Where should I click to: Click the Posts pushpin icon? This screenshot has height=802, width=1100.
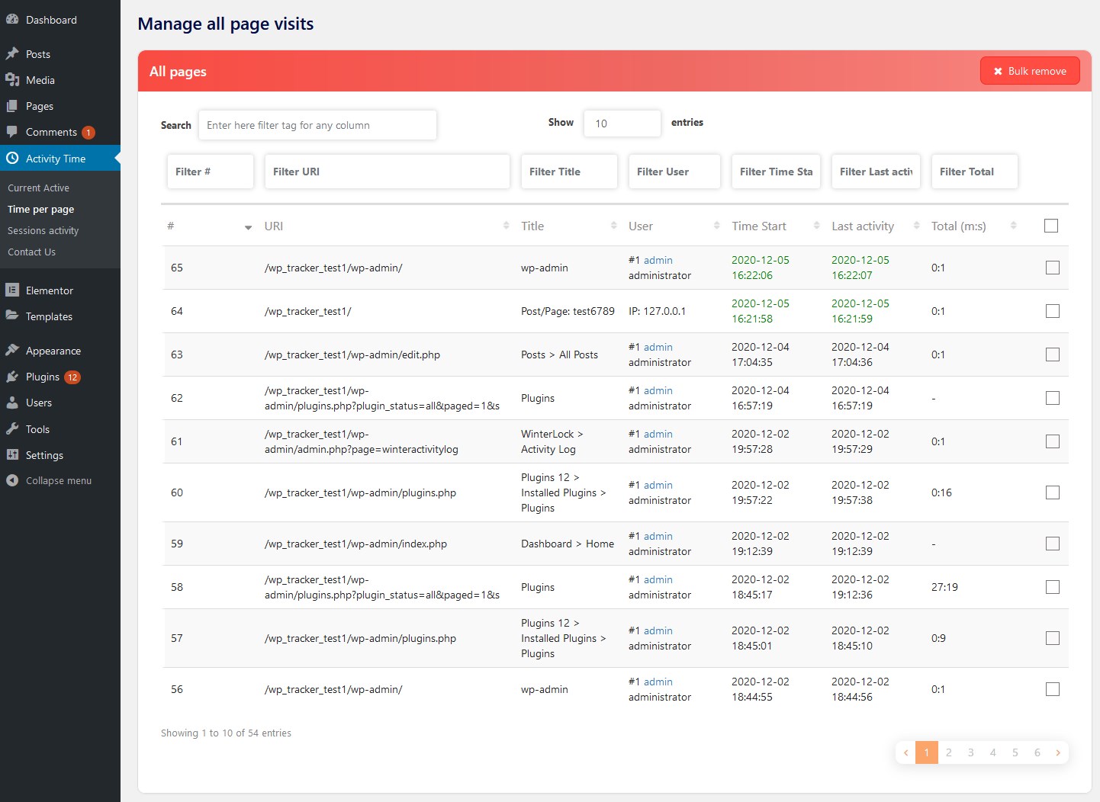[x=12, y=54]
